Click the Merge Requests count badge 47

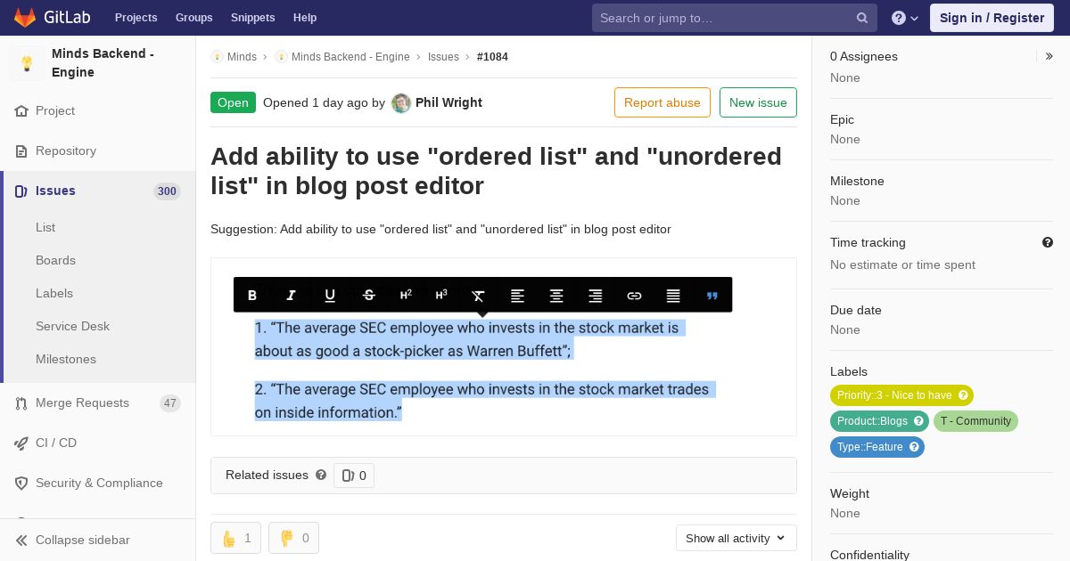click(170, 402)
